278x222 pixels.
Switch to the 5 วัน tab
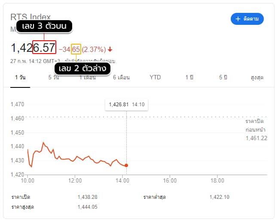54,77
